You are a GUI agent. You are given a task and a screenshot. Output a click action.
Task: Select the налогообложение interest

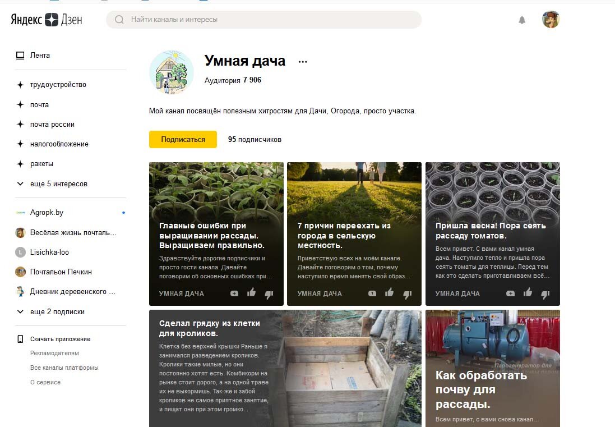(x=59, y=144)
